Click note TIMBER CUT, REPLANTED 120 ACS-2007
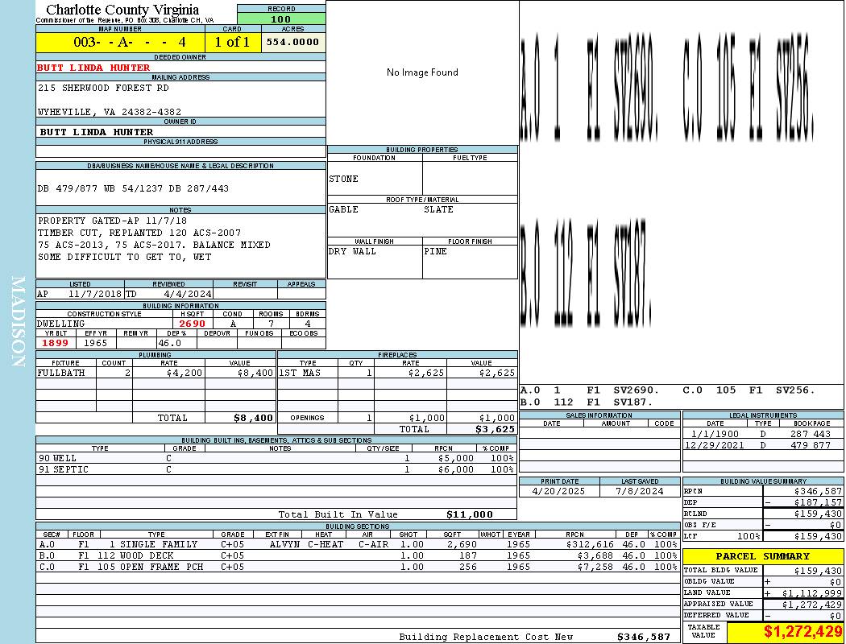This screenshot has height=644, width=846. click(139, 233)
